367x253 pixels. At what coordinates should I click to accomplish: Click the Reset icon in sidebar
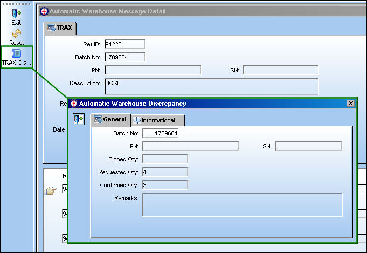[17, 33]
